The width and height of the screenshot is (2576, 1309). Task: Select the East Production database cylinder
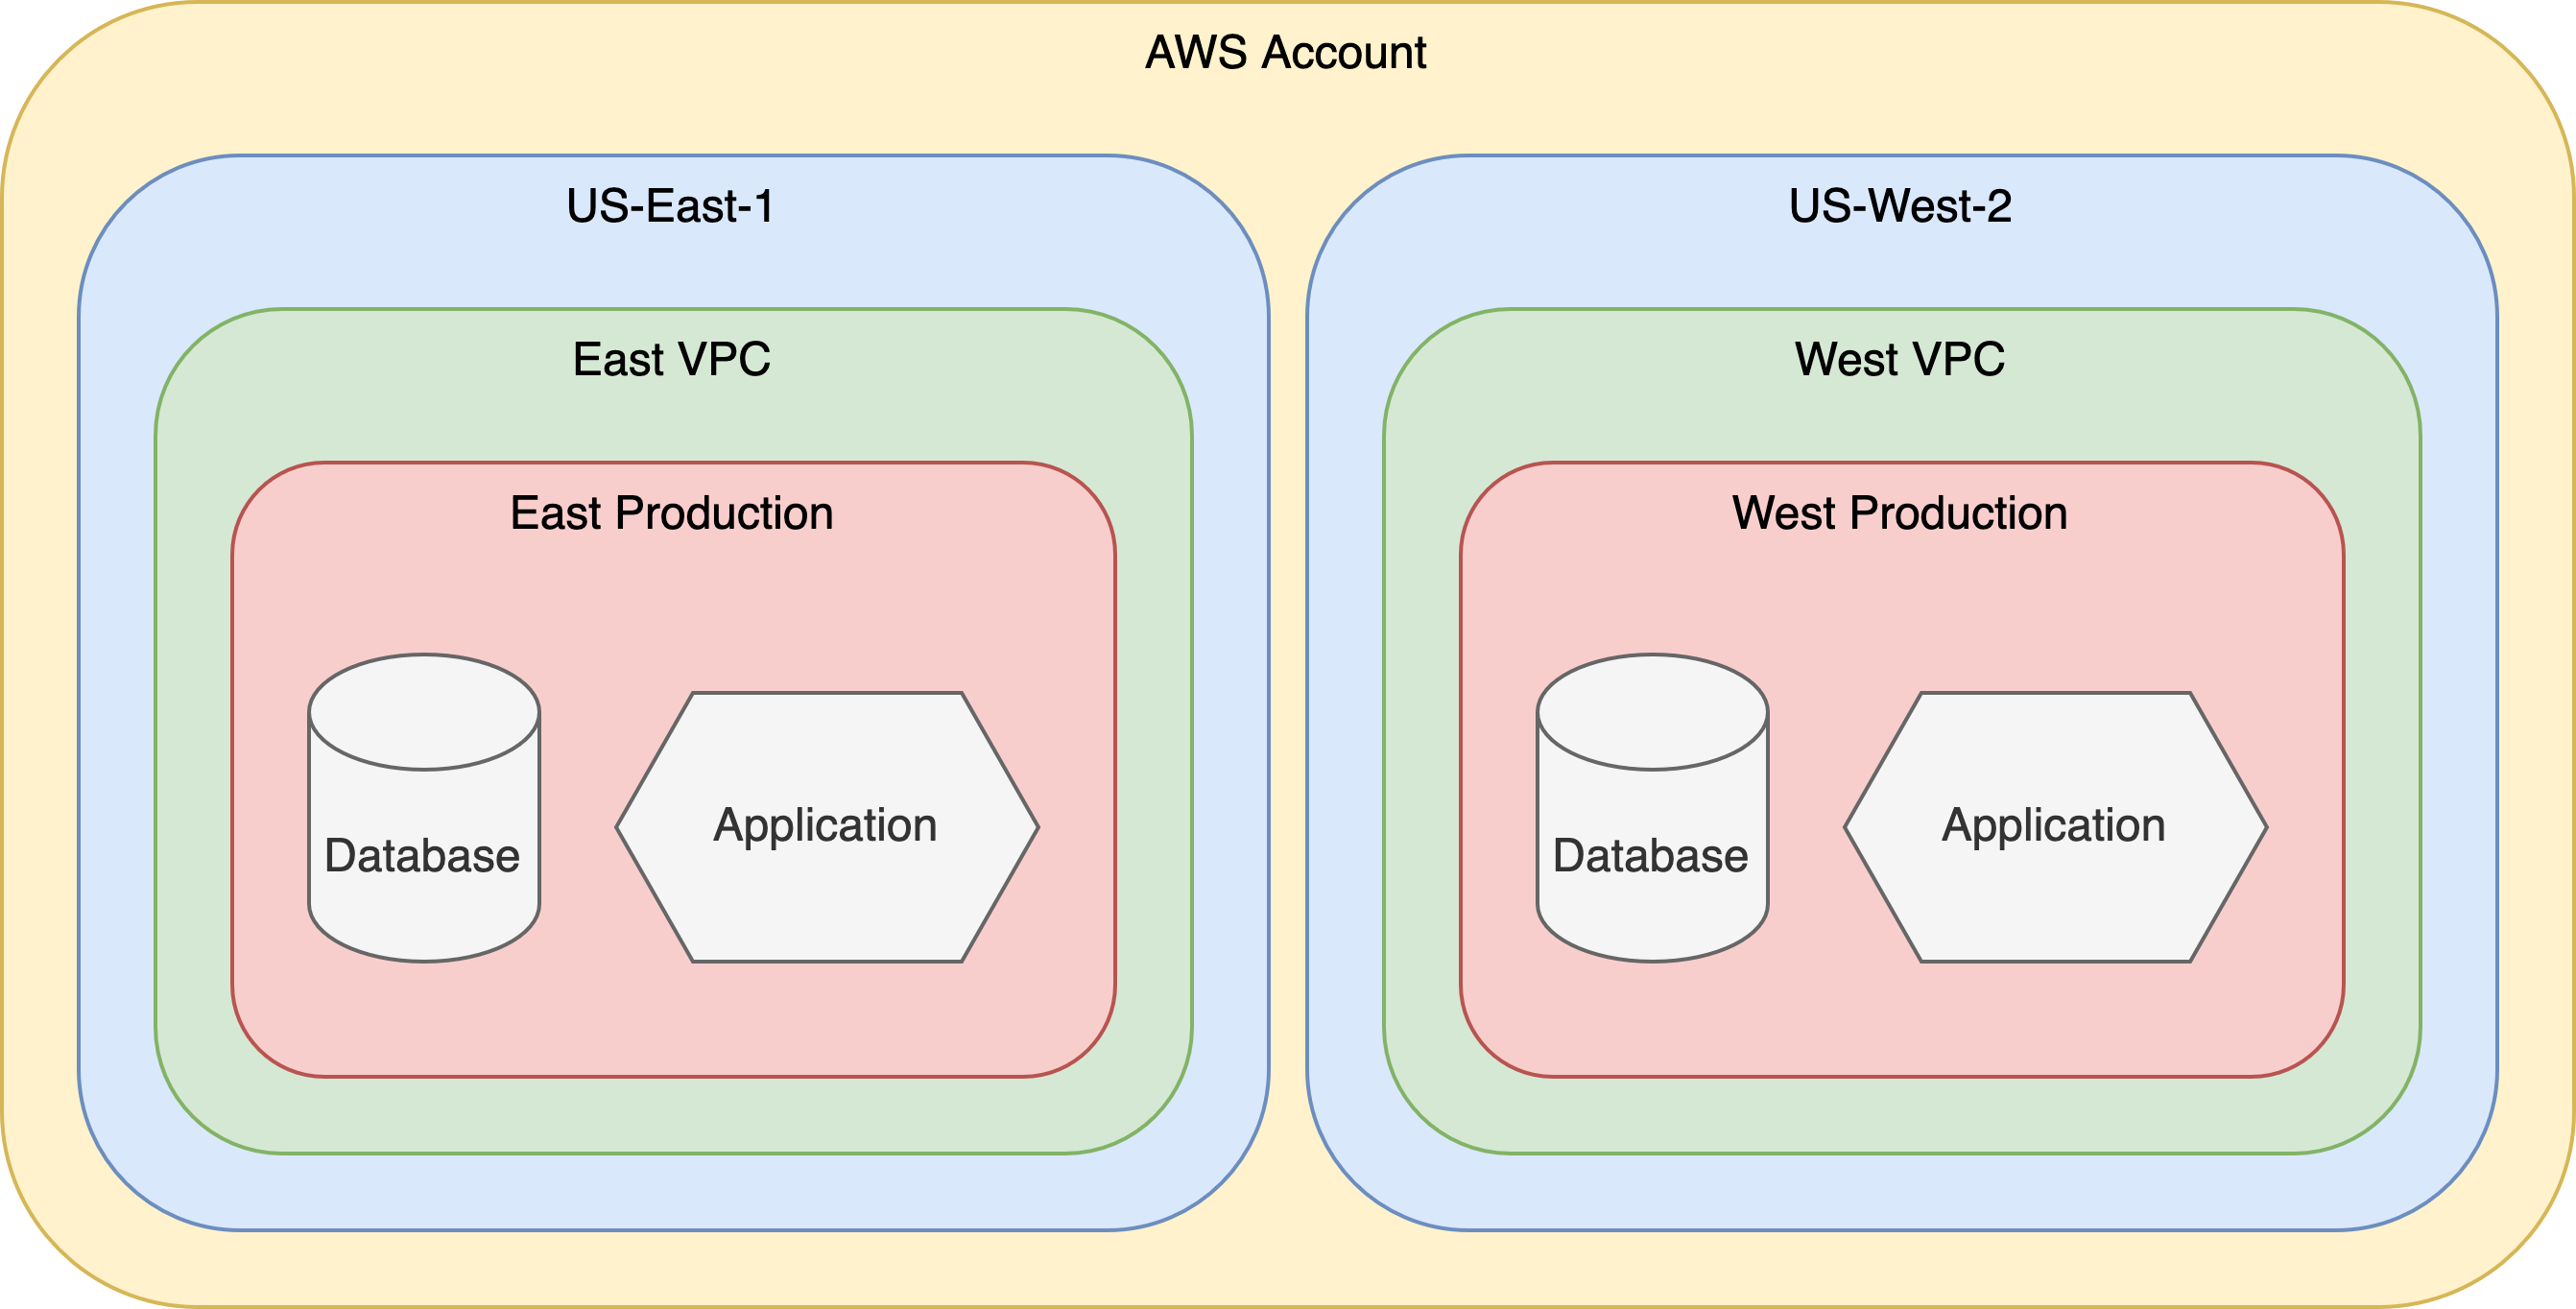[x=424, y=808]
